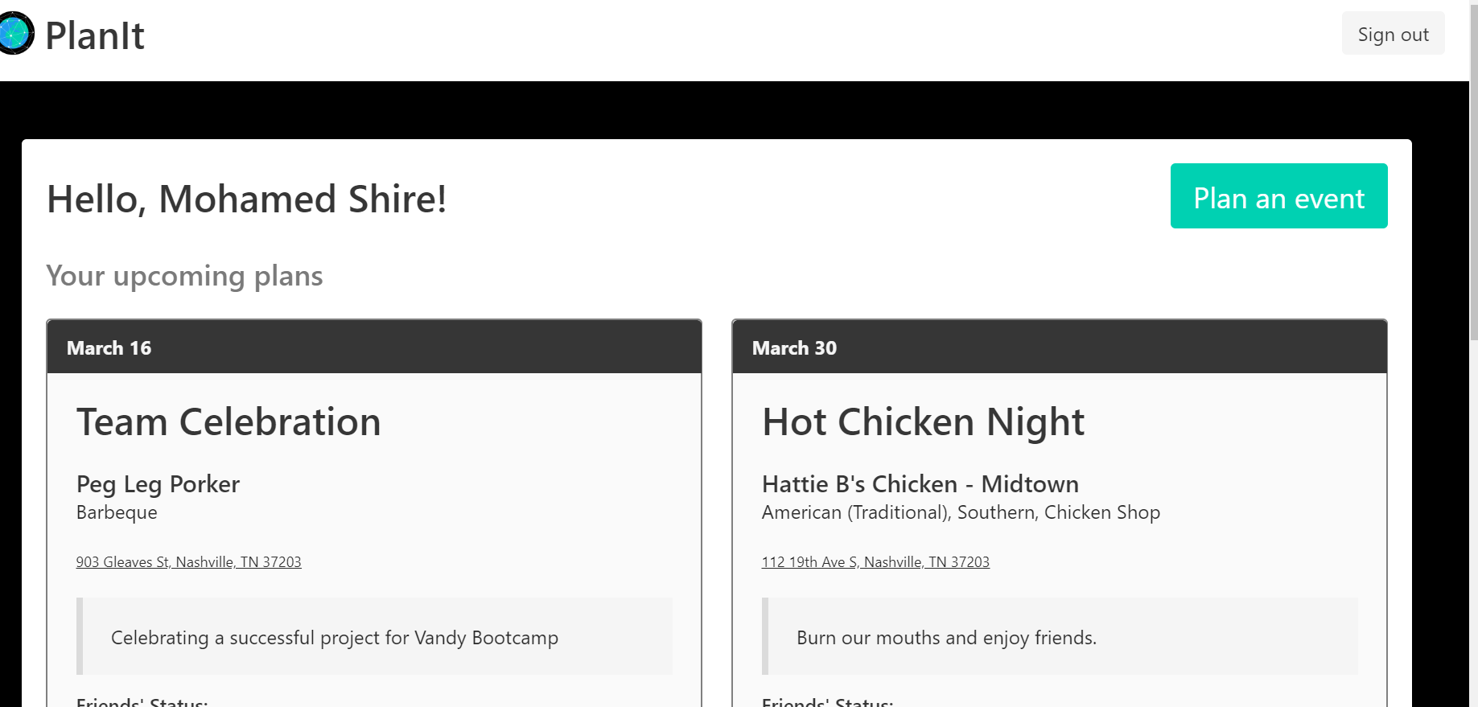The image size is (1478, 707).
Task: Click the American (Traditional), Southern, Chicken Shop text
Action: 960,513
